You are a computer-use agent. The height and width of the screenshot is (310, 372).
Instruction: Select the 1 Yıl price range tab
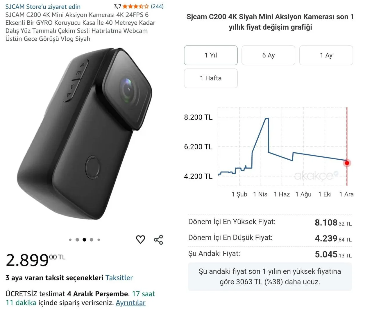(x=211, y=55)
